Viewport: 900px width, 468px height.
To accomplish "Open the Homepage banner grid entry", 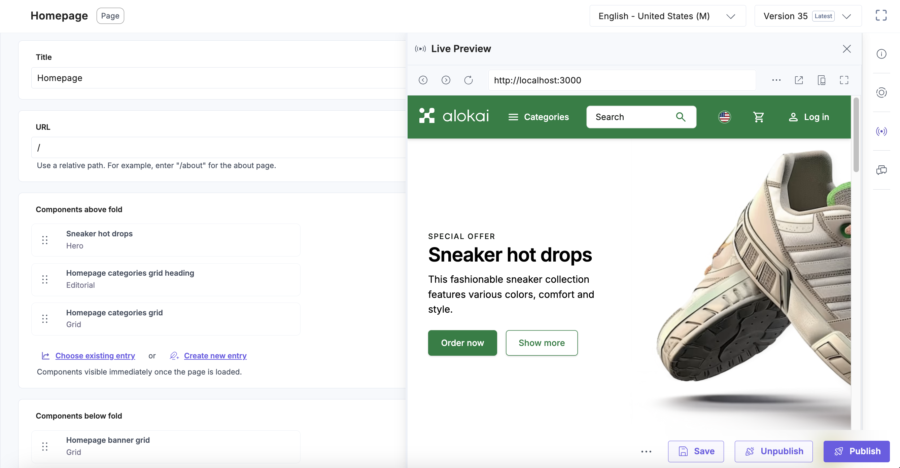I will point(166,447).
